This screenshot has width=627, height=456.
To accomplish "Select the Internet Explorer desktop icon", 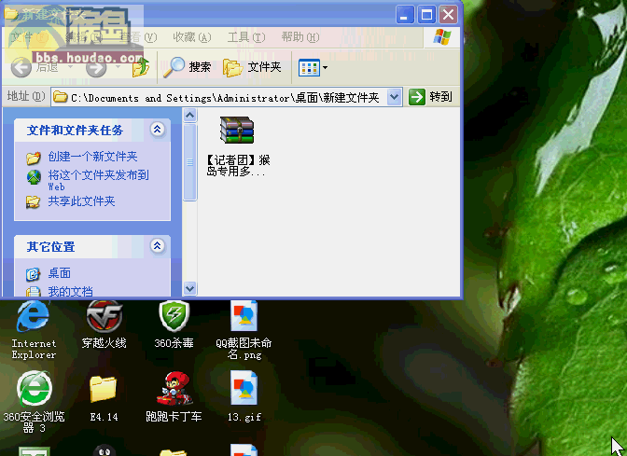I will pyautogui.click(x=34, y=330).
